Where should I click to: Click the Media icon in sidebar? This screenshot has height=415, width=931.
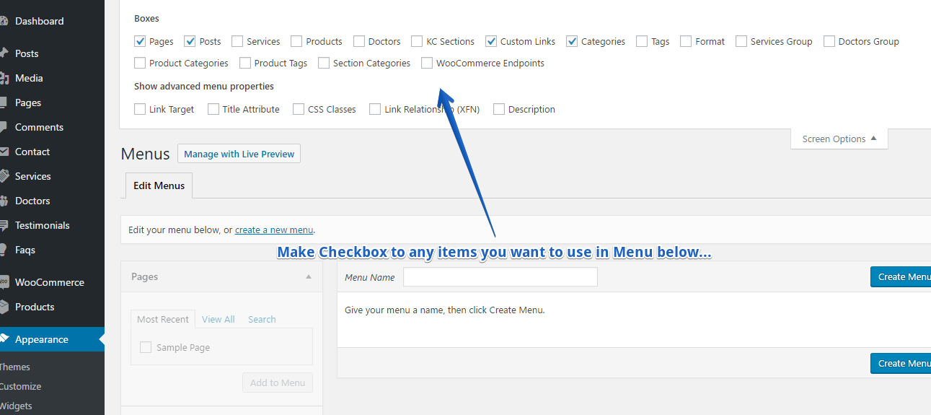pos(4,78)
